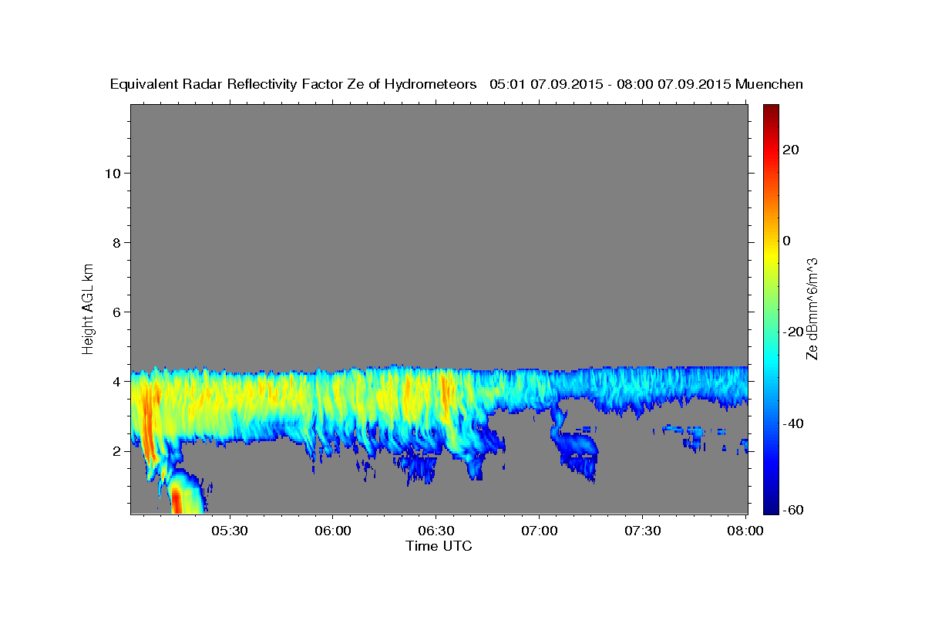
Task: Click the colorbar label '-60'
Action: tap(793, 511)
